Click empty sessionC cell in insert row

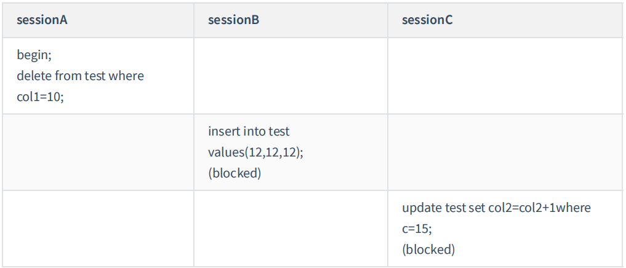click(504, 152)
